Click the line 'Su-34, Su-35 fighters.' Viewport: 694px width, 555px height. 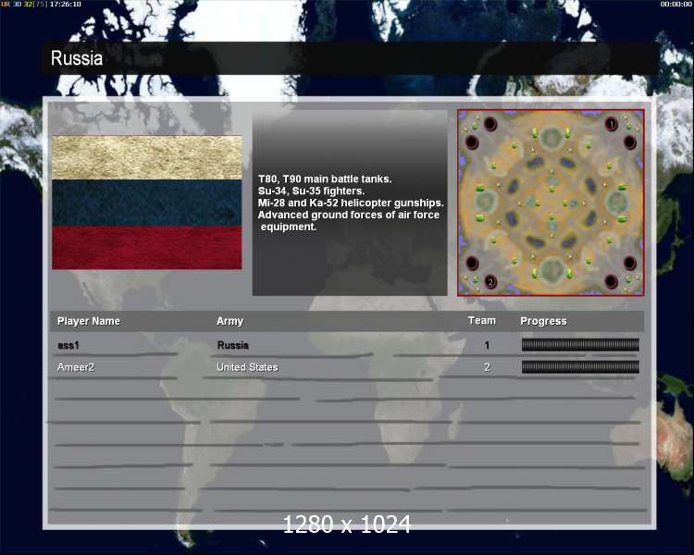tap(311, 191)
